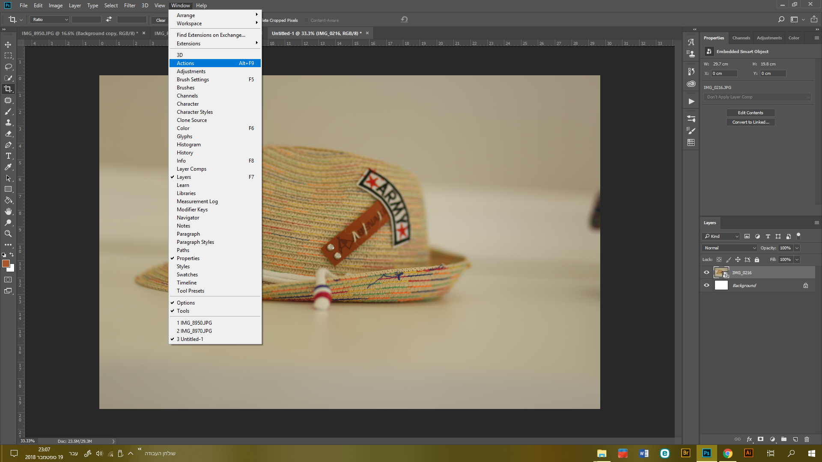The width and height of the screenshot is (822, 462).
Task: Delete layer using trash icon
Action: [807, 439]
